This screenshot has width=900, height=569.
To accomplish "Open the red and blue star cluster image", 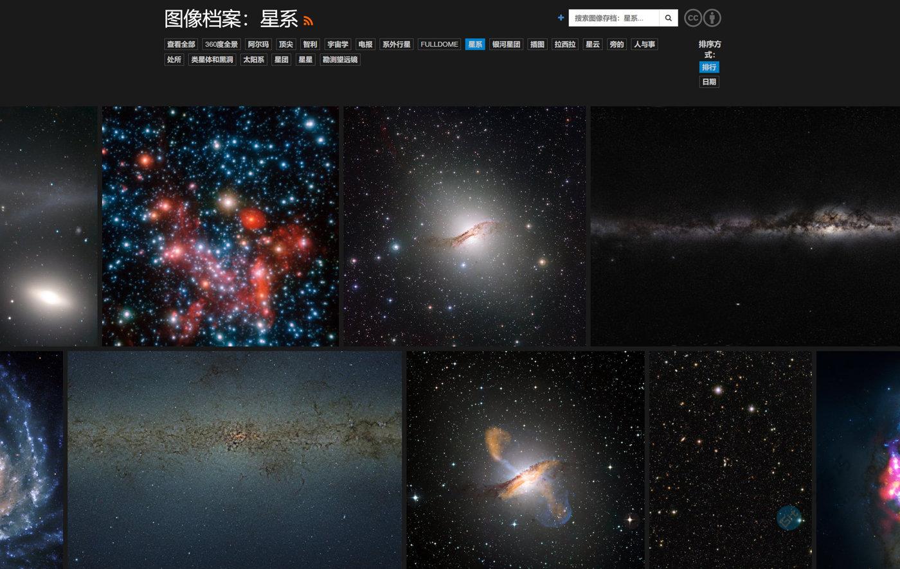I will point(220,226).
